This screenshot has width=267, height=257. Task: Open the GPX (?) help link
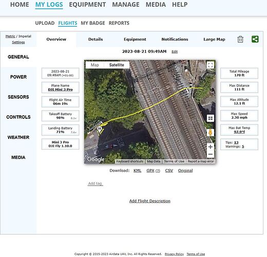click(x=158, y=171)
